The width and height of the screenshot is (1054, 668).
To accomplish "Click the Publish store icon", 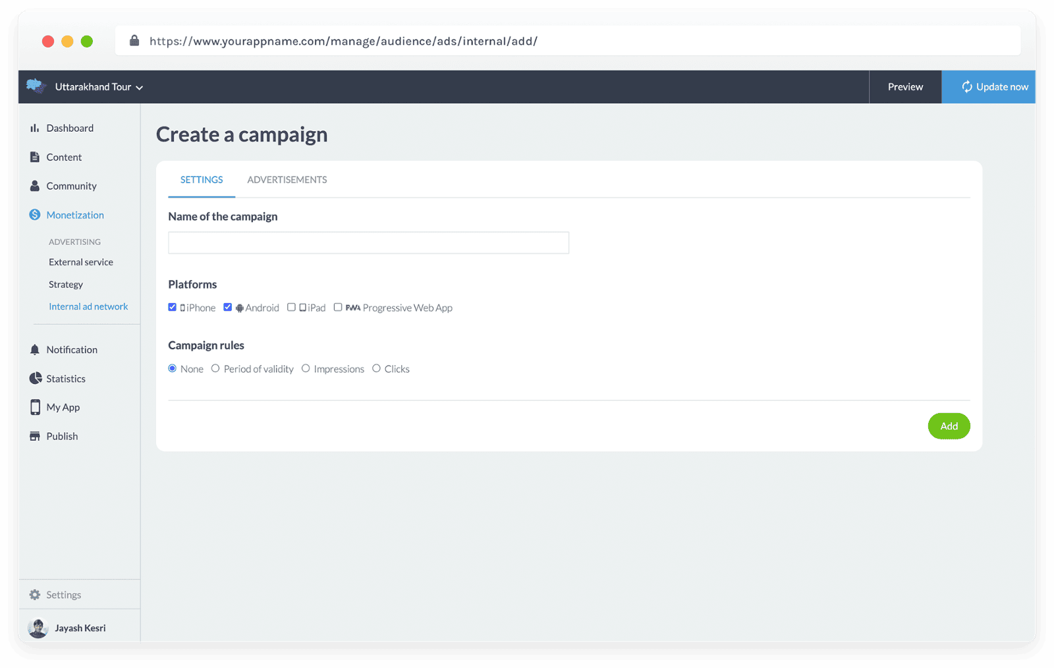I will [x=35, y=436].
